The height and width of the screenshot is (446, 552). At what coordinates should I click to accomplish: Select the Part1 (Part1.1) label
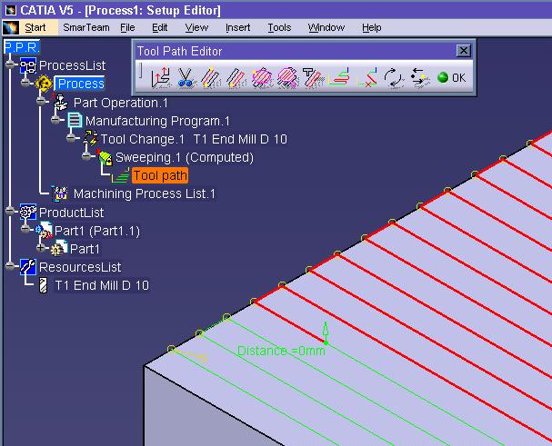tap(97, 231)
